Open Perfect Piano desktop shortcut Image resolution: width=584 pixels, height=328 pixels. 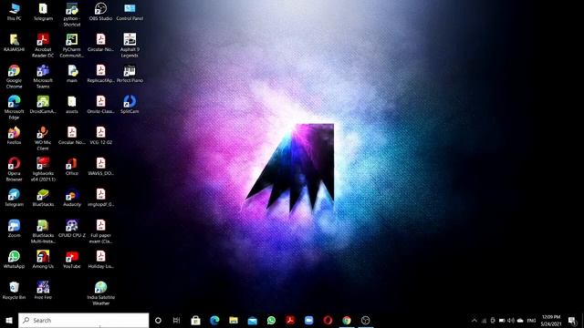(130, 73)
